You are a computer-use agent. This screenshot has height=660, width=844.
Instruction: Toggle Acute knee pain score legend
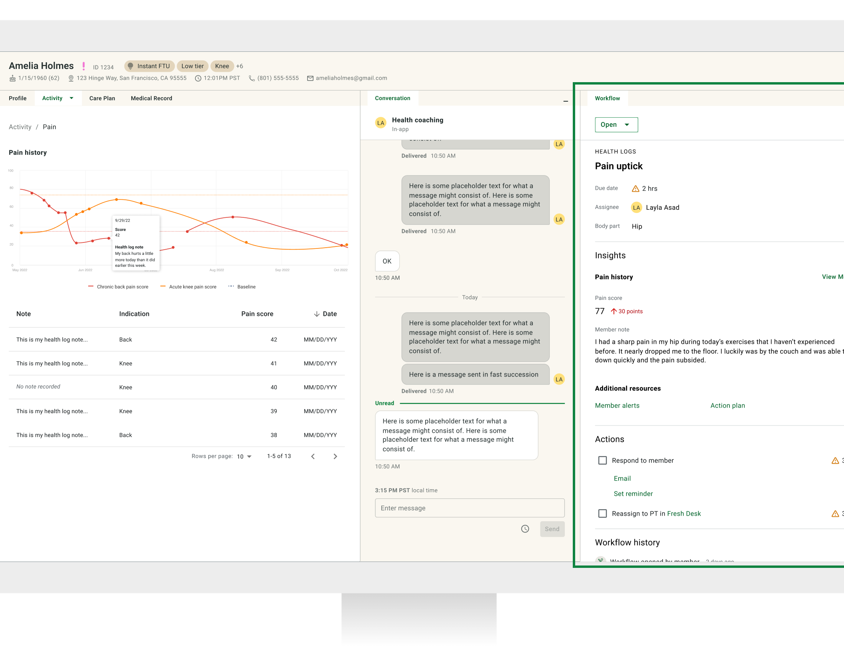[188, 287]
